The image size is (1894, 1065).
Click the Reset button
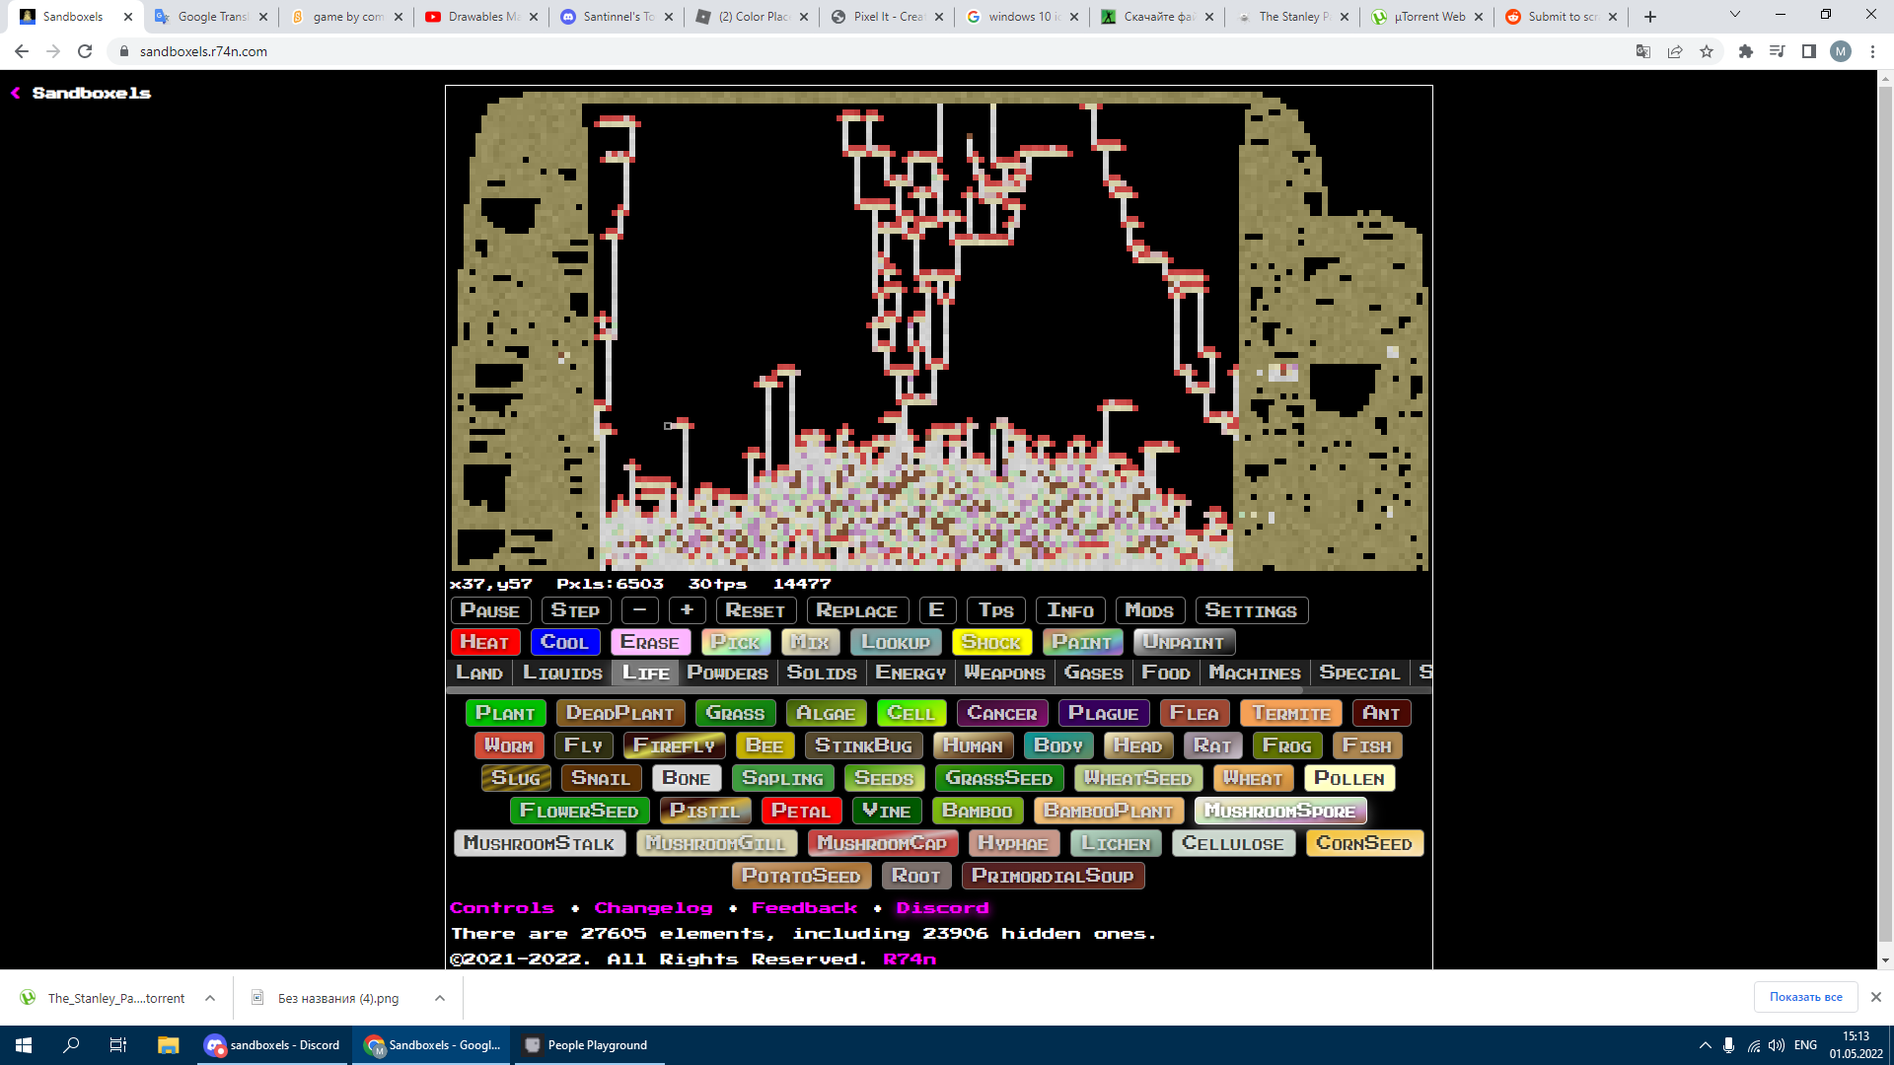click(x=755, y=610)
